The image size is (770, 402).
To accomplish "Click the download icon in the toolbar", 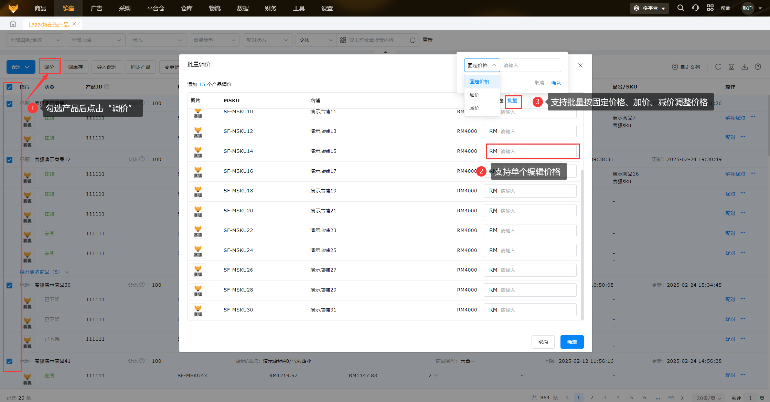I will coord(745,67).
